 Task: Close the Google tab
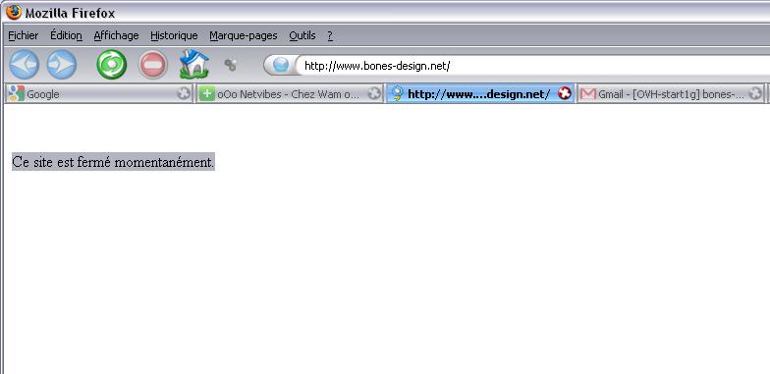183,93
